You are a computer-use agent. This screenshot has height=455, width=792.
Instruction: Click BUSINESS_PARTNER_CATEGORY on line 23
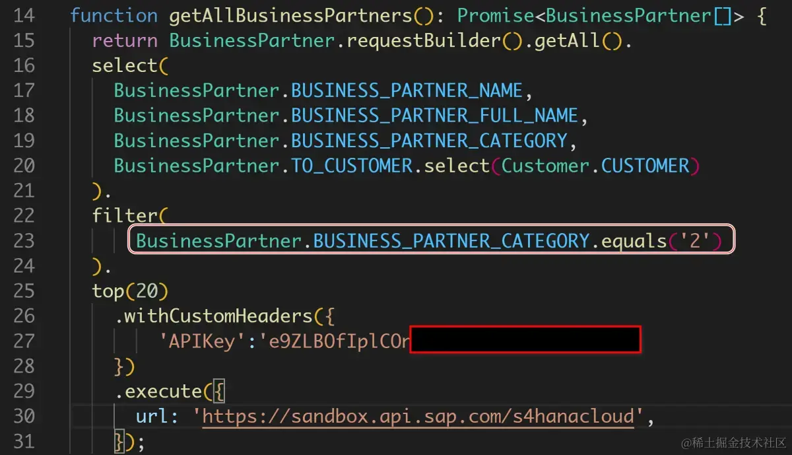pos(451,242)
